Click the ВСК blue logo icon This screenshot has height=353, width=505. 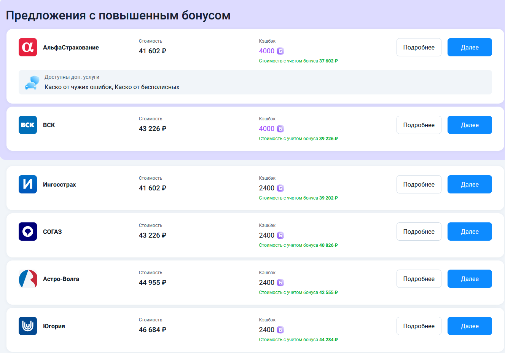28,125
